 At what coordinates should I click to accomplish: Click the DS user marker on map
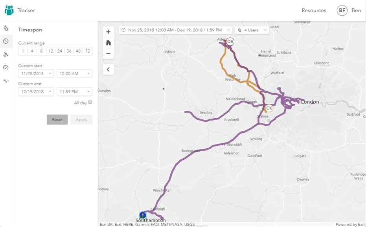(230, 42)
